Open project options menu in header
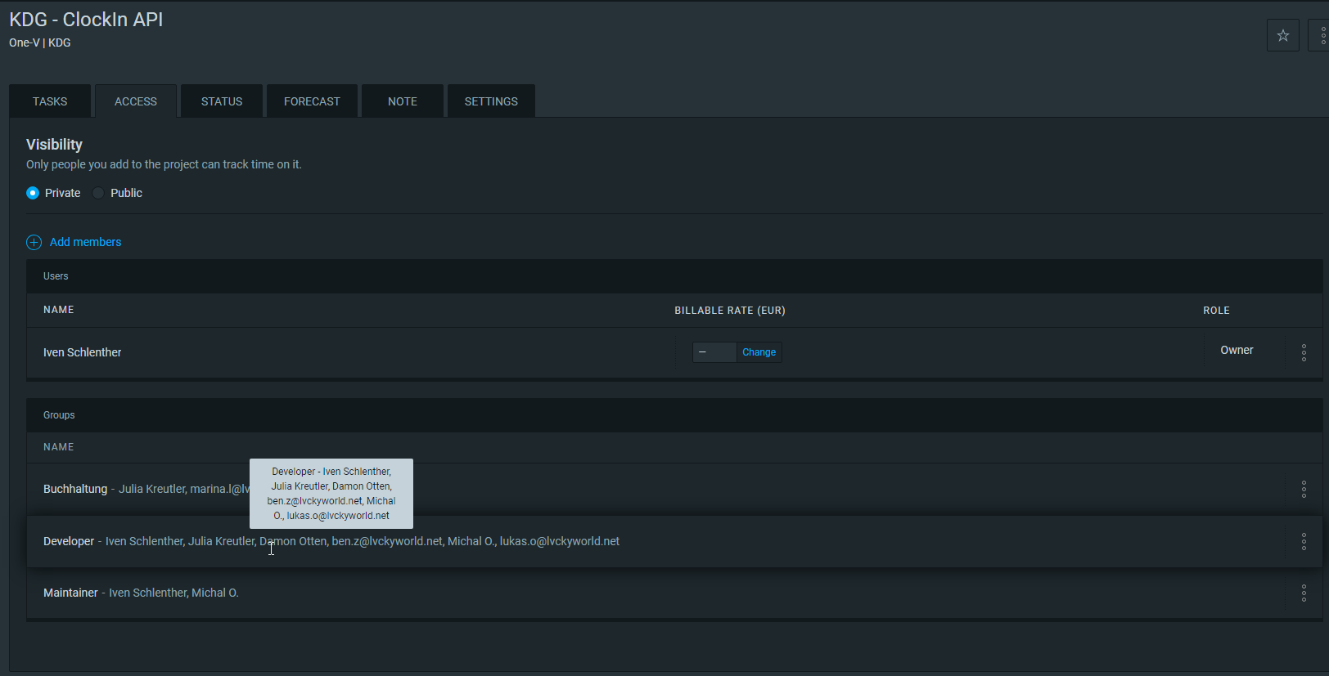The height and width of the screenshot is (676, 1329). [x=1321, y=35]
